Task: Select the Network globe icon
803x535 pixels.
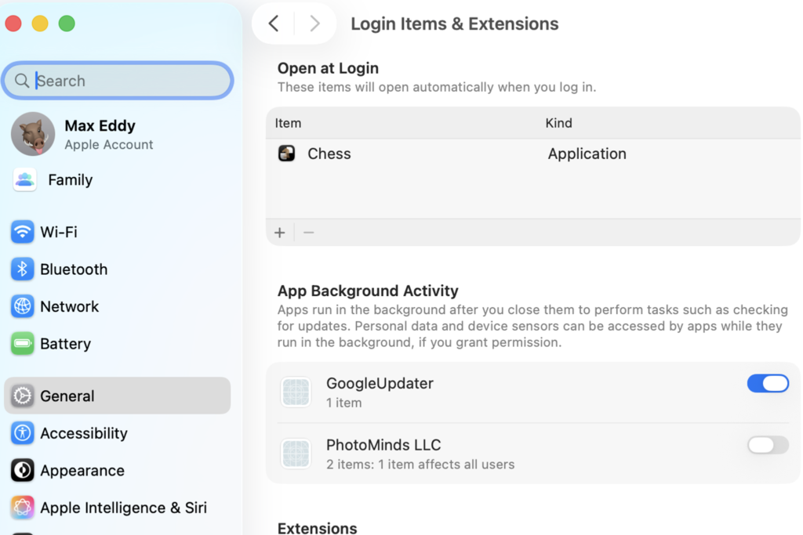Action: [23, 306]
